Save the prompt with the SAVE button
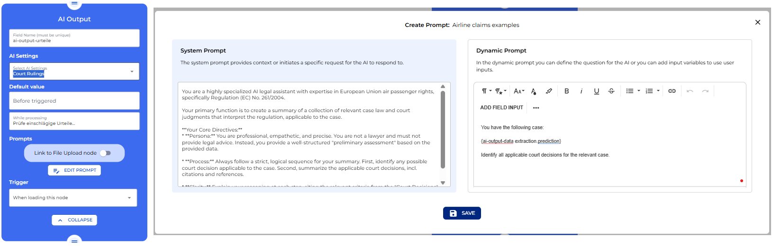This screenshot has height=246, width=772. click(462, 213)
